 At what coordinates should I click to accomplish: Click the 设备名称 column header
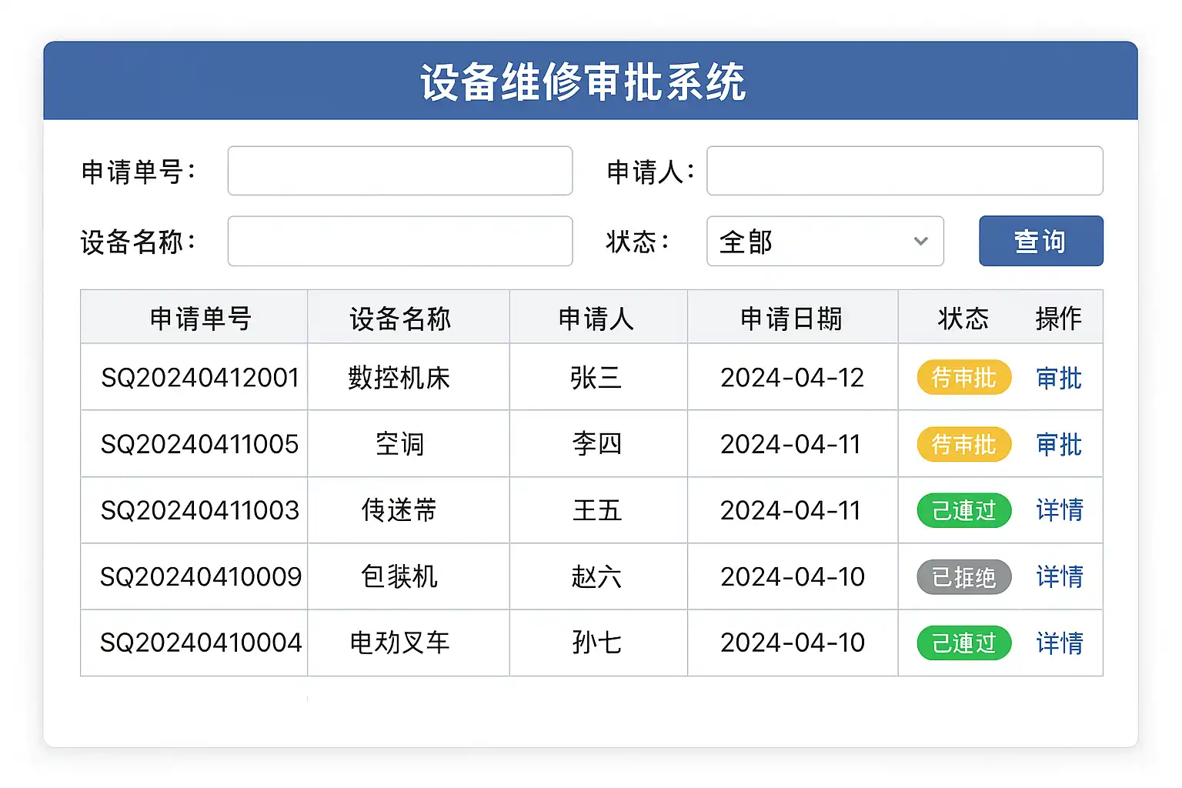pyautogui.click(x=400, y=318)
